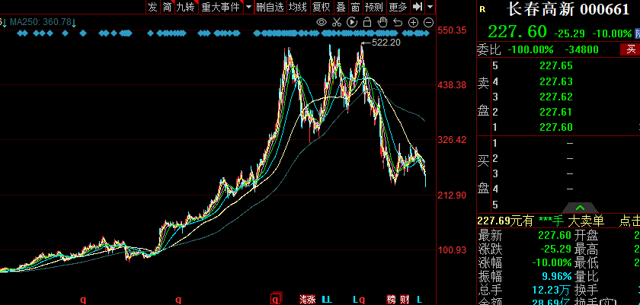640x305 pixels.
Task: Start chart replay with the circular play icon
Action: coord(352,22)
